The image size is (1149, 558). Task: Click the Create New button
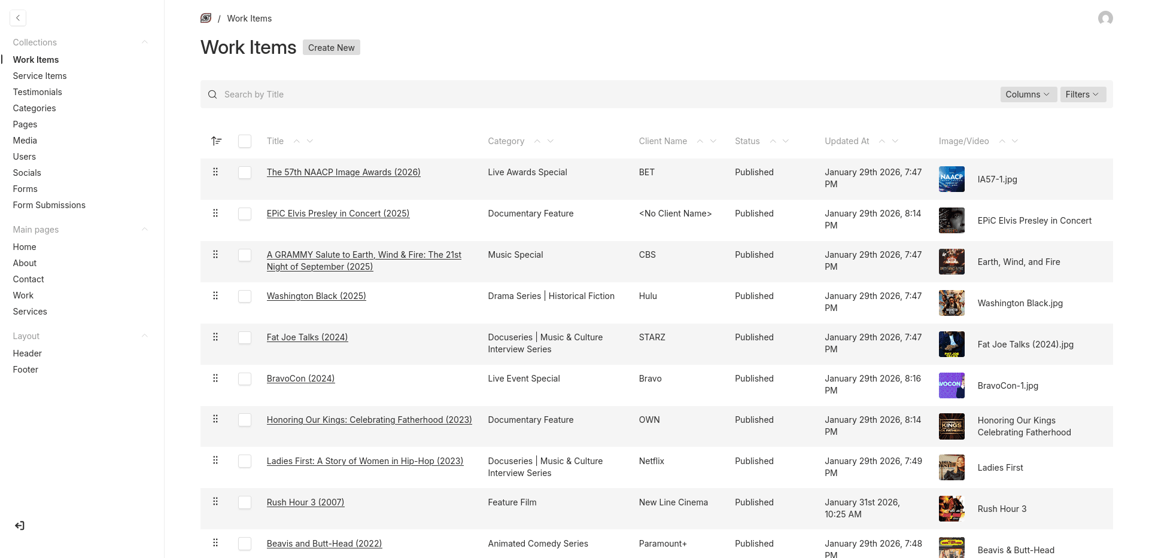point(331,47)
